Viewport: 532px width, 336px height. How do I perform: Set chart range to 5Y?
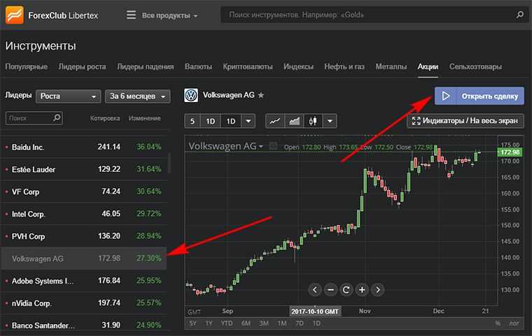point(192,323)
